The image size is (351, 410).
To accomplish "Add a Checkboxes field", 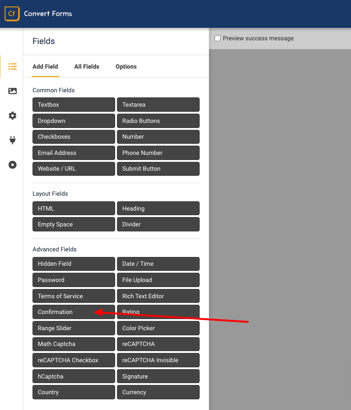I will pos(74,137).
